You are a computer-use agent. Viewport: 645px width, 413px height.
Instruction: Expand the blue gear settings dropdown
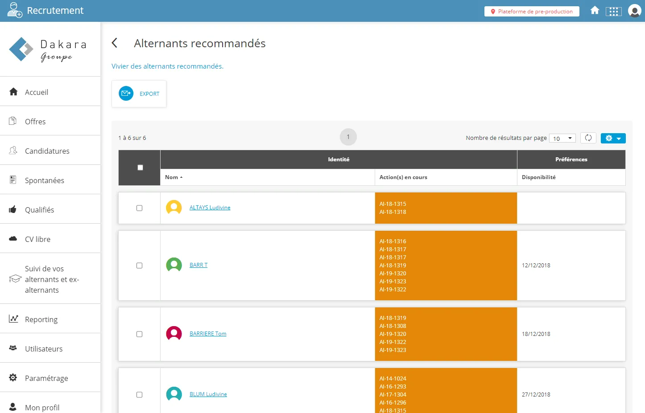click(x=613, y=138)
